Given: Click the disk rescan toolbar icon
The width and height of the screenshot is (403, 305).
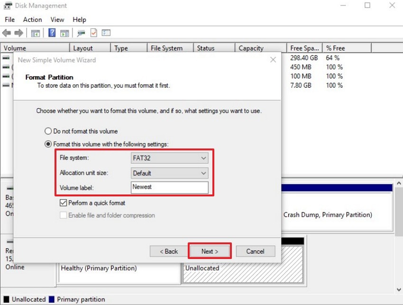Looking at the screenshot, I should [81, 33].
